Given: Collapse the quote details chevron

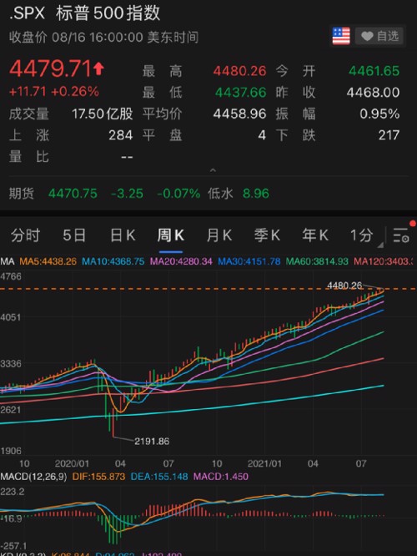Looking at the screenshot, I should pos(213,170).
